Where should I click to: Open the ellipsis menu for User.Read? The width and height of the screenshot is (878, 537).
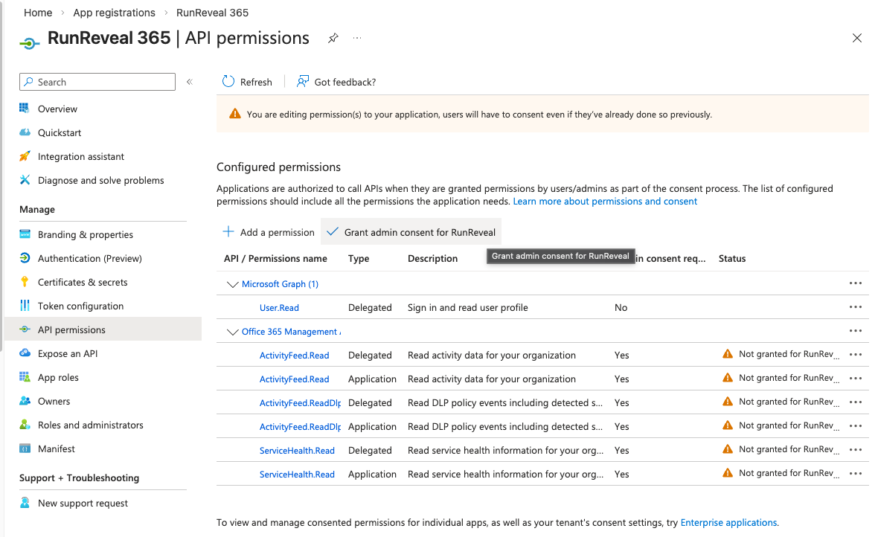(855, 307)
